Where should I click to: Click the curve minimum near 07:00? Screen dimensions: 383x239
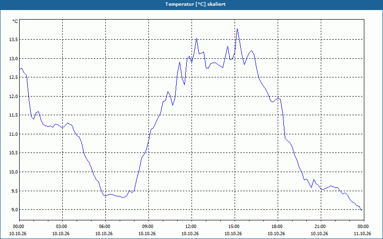pos(123,198)
